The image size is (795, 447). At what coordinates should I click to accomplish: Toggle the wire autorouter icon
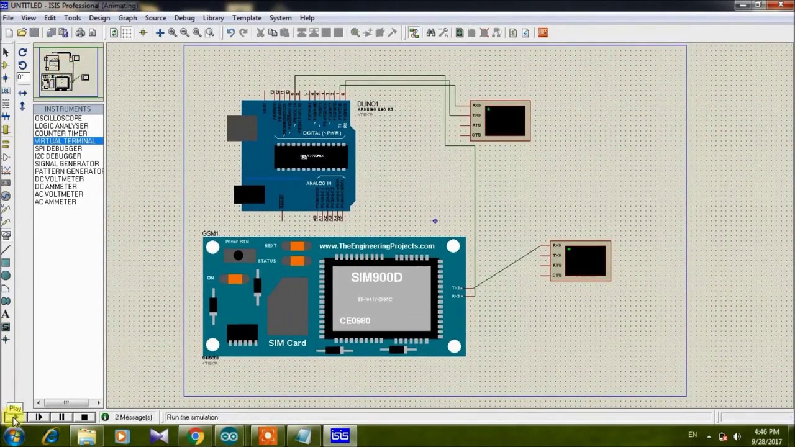(x=414, y=33)
